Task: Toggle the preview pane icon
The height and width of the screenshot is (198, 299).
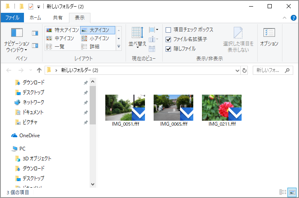Action: pos(35,33)
